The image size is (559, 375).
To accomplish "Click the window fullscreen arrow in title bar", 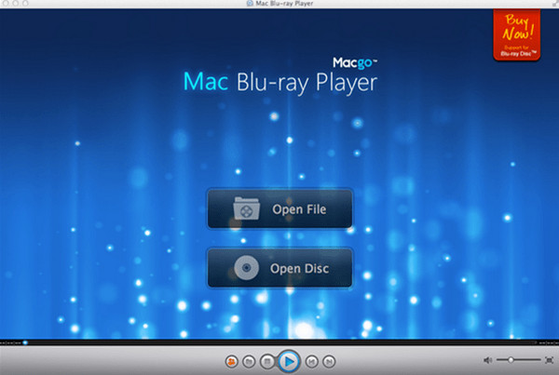I will (554, 4).
